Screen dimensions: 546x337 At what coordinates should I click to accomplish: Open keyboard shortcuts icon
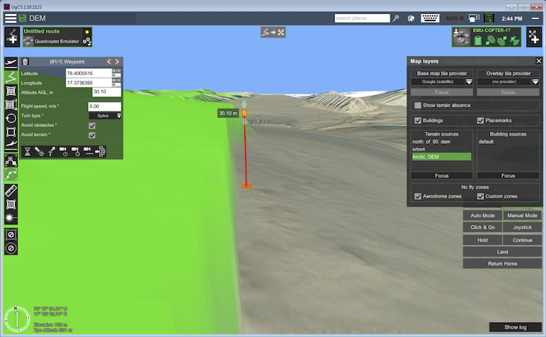[x=430, y=18]
